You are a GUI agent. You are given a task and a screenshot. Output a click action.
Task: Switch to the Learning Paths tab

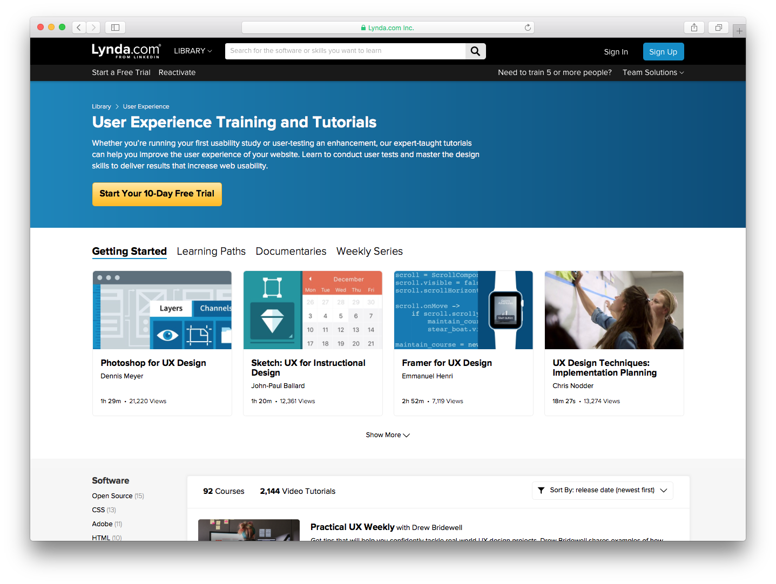pos(211,252)
